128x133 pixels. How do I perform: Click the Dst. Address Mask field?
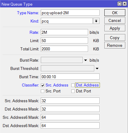tap(70, 109)
